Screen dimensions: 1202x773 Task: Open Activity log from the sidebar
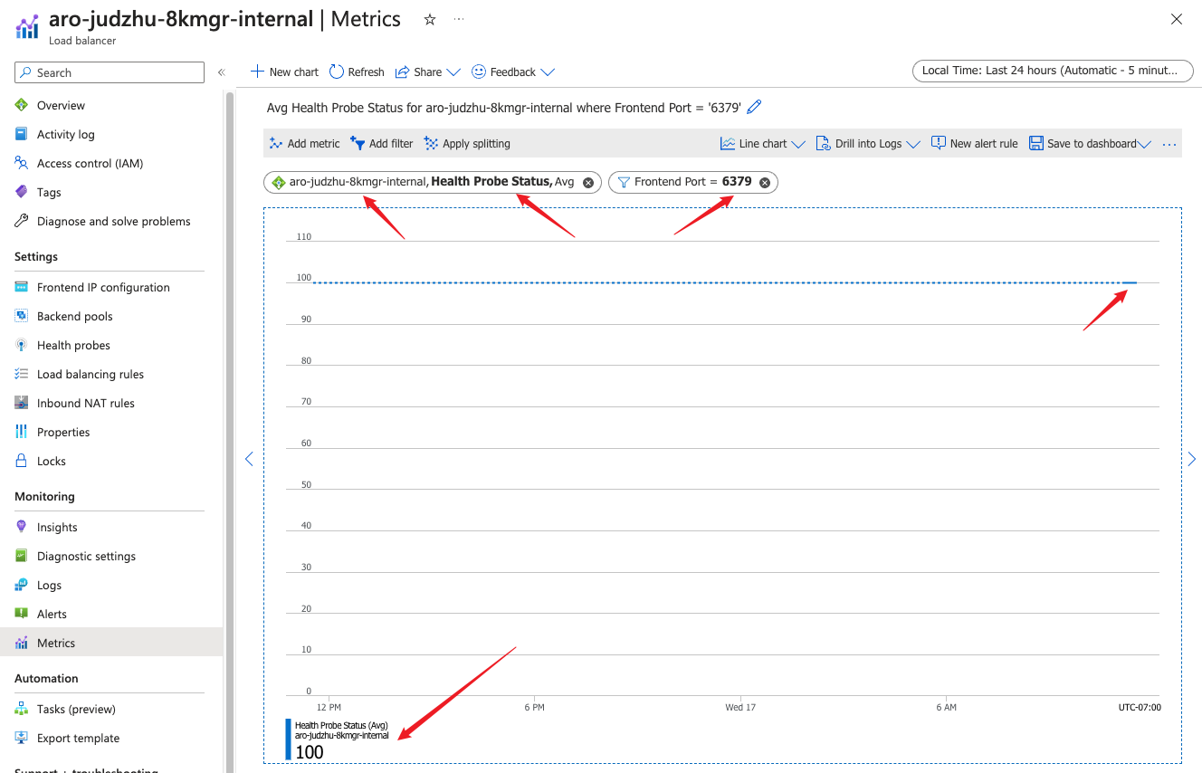click(65, 134)
